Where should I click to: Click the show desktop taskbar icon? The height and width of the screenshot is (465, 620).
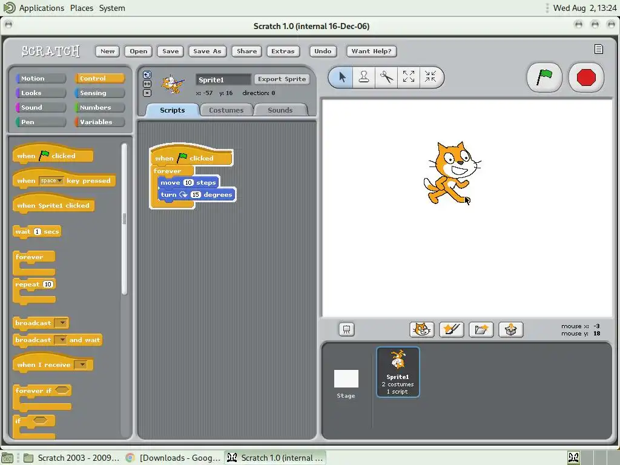coord(7,458)
